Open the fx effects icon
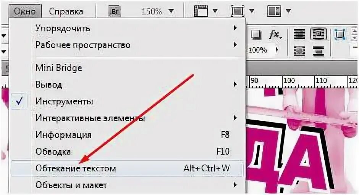Image resolution: width=359 pixels, height=195 pixels. [275, 35]
